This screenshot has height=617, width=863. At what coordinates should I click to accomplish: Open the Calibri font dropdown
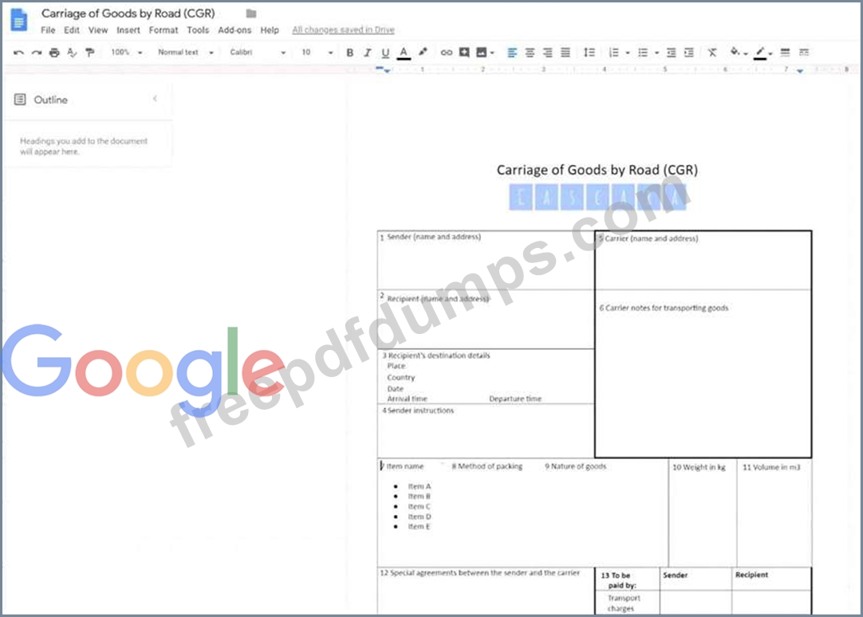point(258,53)
